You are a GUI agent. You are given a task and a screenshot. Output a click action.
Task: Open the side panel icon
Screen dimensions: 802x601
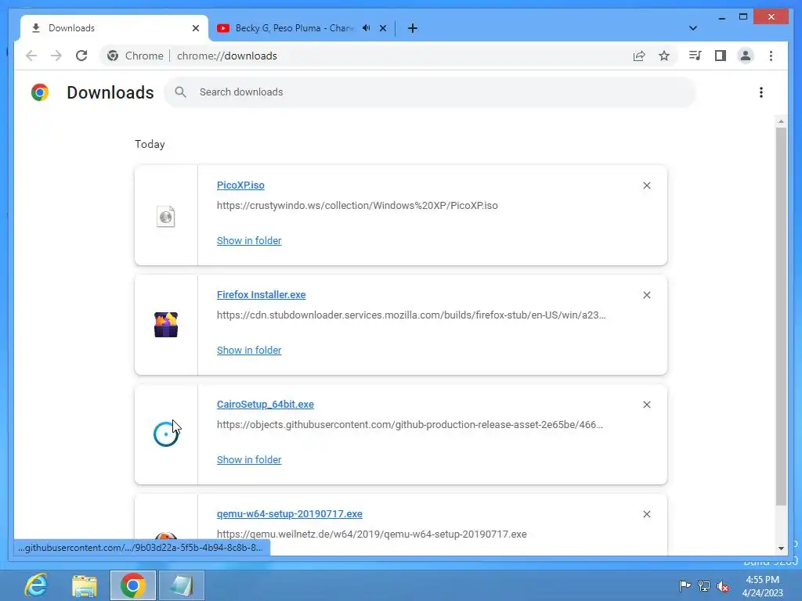(721, 56)
